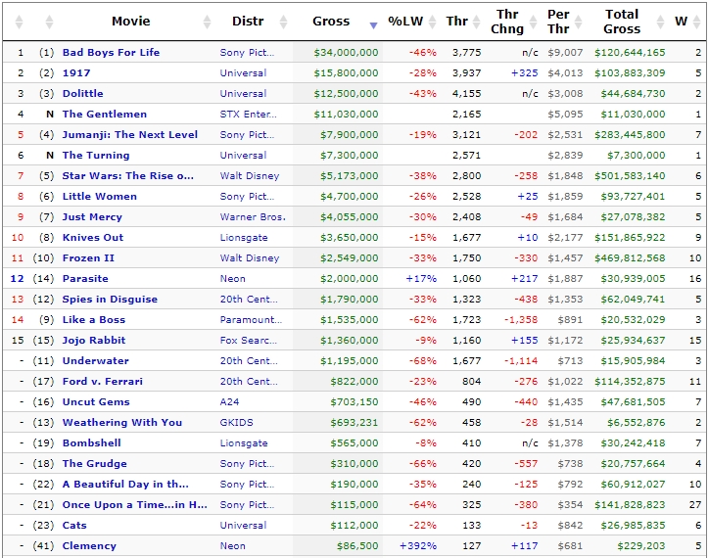This screenshot has width=709, height=558.
Task: Open STX Enter... distributor link
Action: [248, 114]
